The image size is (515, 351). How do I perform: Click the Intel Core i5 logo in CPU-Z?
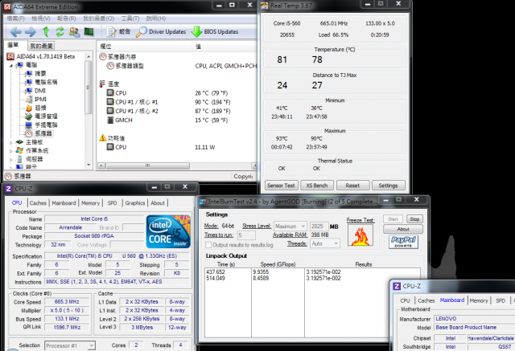pyautogui.click(x=168, y=231)
